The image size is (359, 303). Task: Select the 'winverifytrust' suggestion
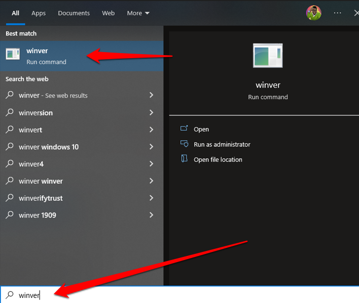82,198
